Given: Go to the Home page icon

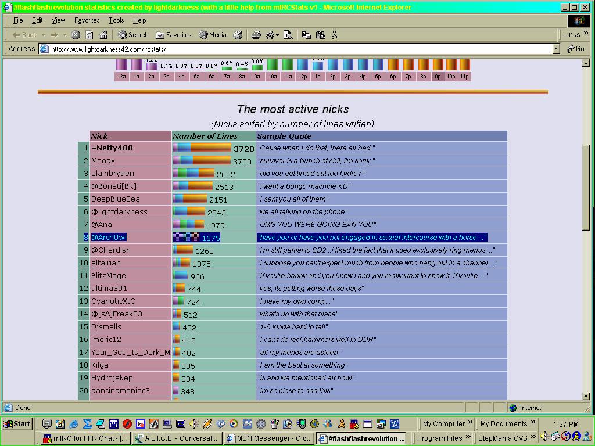Looking at the screenshot, I should pos(103,35).
